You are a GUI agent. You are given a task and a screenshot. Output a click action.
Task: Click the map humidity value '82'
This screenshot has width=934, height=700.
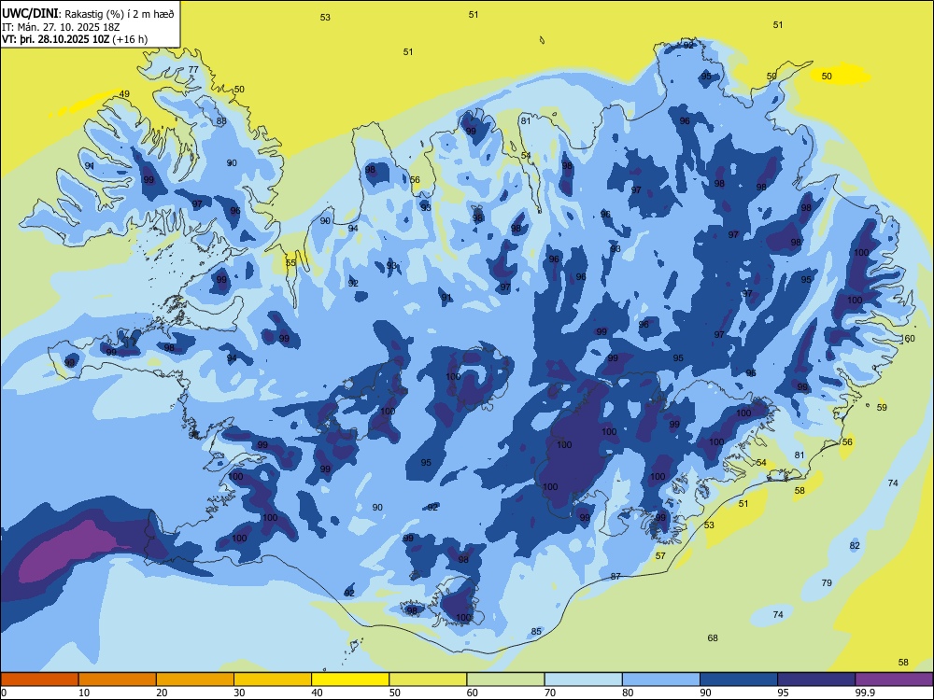coord(856,545)
